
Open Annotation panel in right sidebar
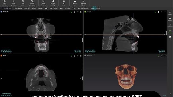(170, 25)
